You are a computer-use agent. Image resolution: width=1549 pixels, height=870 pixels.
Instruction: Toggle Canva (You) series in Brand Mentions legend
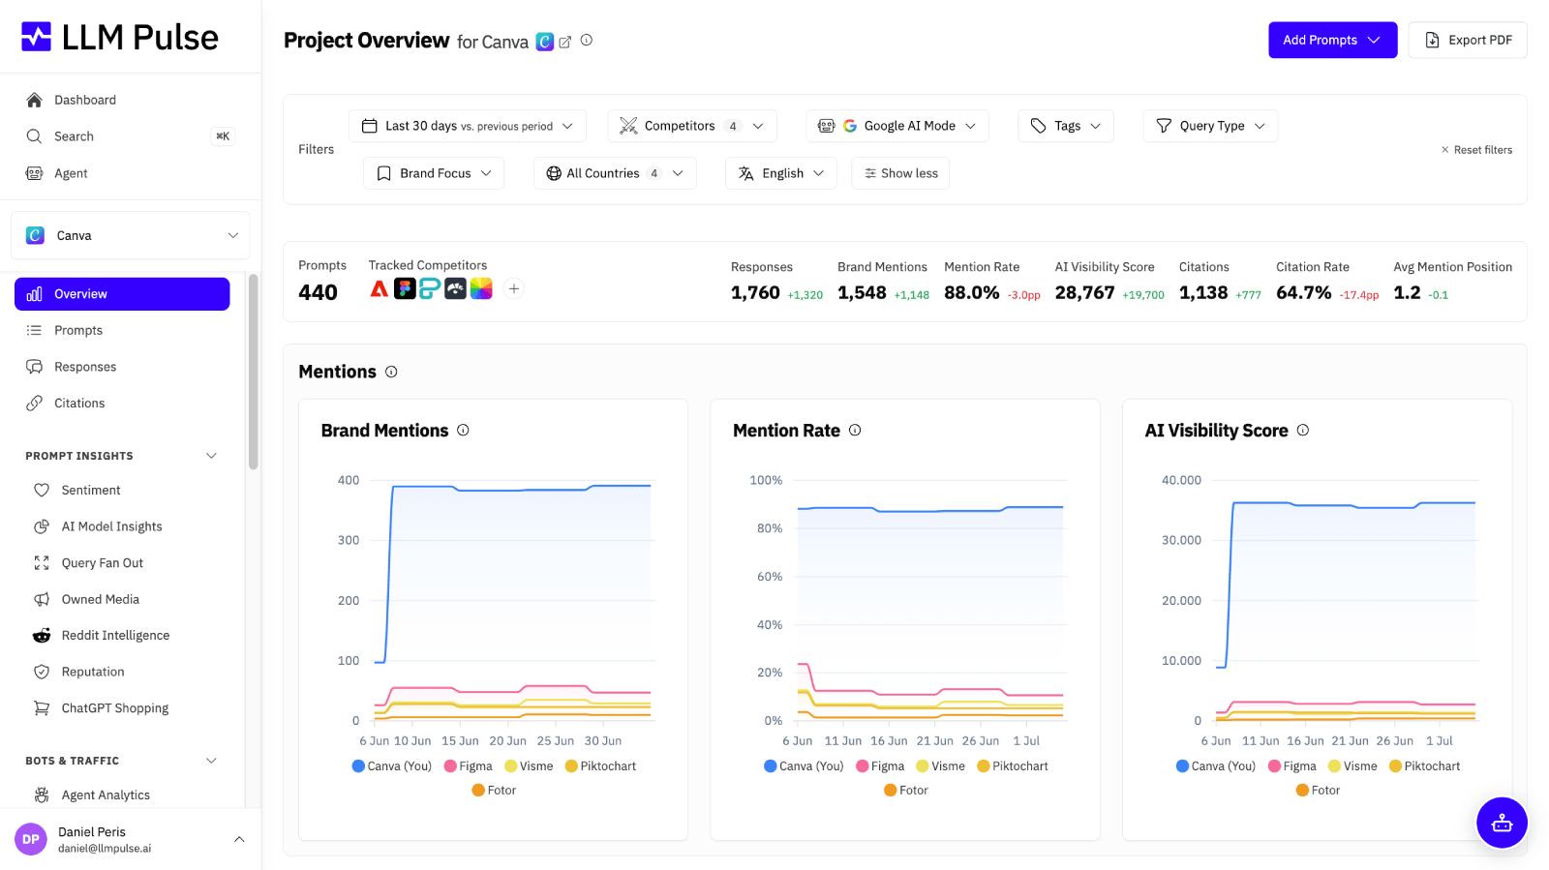[x=391, y=766]
